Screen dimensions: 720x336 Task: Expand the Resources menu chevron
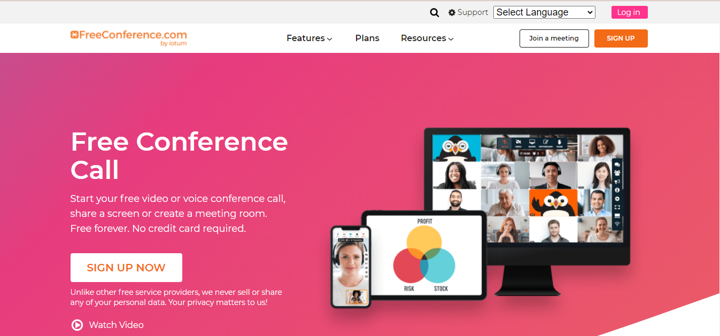click(x=451, y=39)
